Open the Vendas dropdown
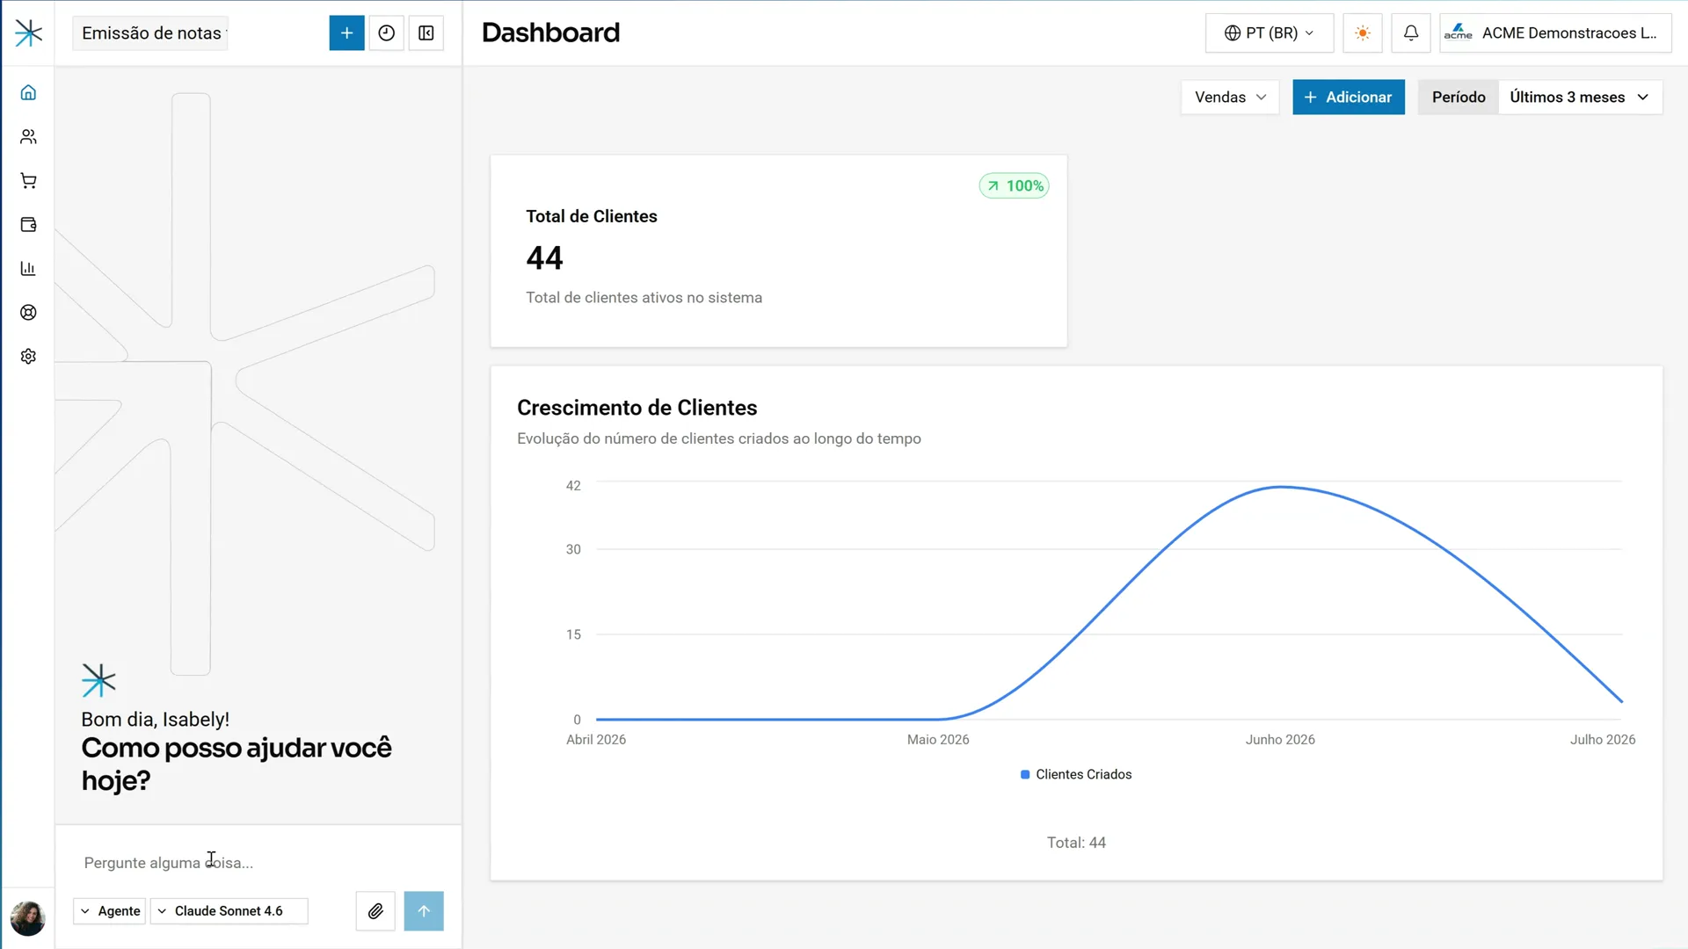 (1230, 98)
